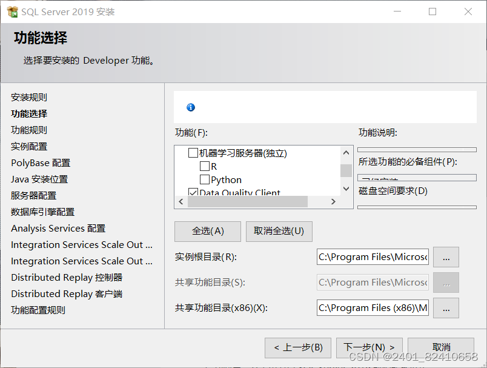Select 功能规则 in the step list

pos(29,130)
